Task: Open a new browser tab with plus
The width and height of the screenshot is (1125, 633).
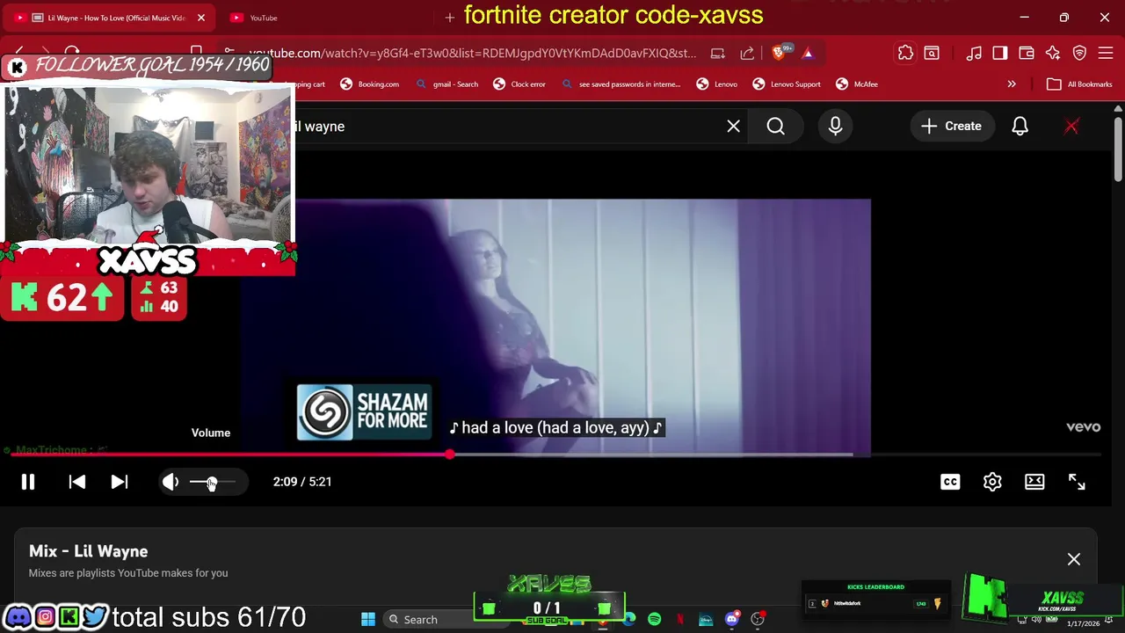Action: click(449, 18)
